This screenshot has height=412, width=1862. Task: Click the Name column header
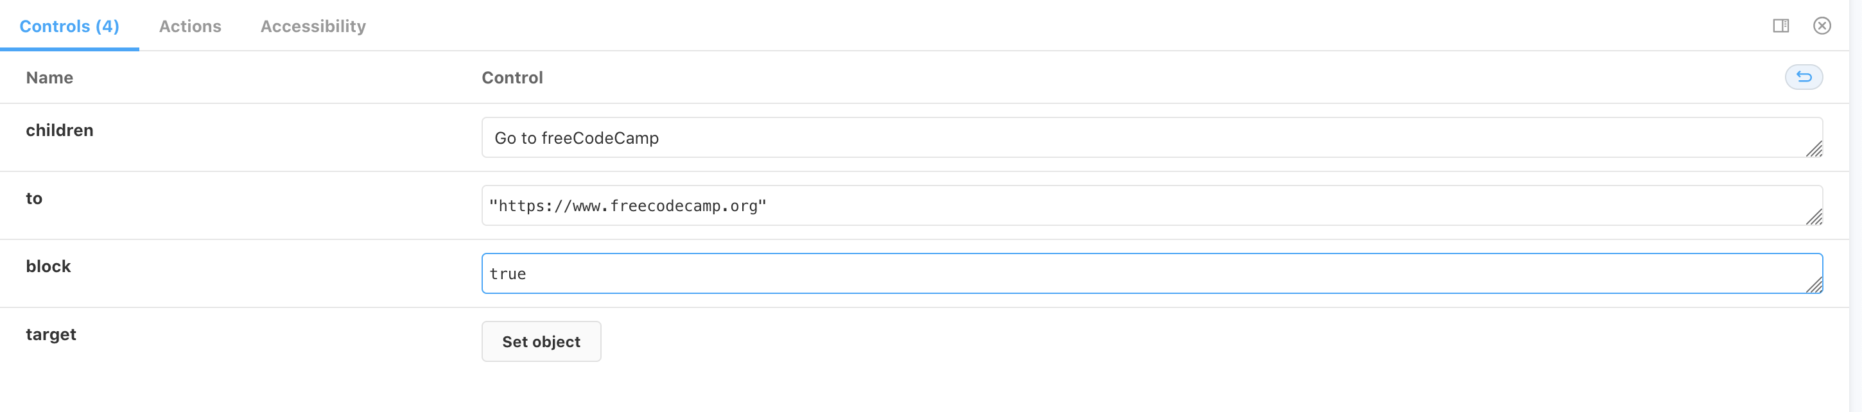[49, 78]
